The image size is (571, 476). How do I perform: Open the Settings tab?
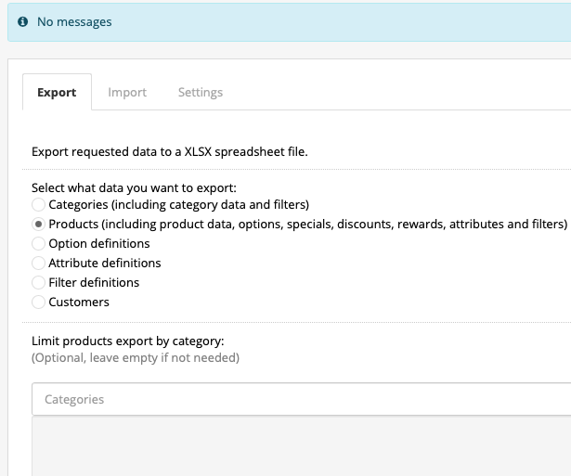(201, 92)
